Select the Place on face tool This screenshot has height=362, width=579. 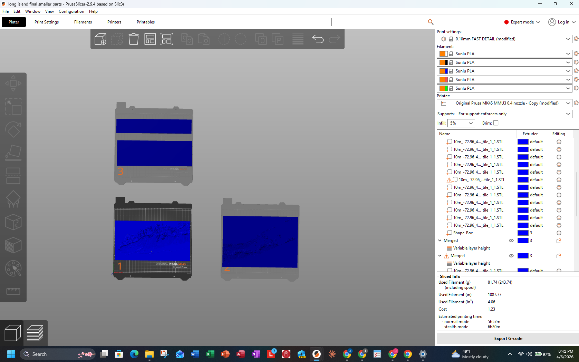click(13, 153)
